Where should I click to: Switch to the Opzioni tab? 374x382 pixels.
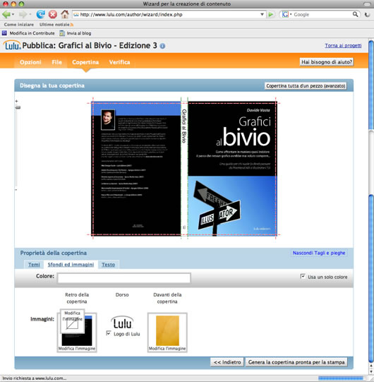(30, 62)
